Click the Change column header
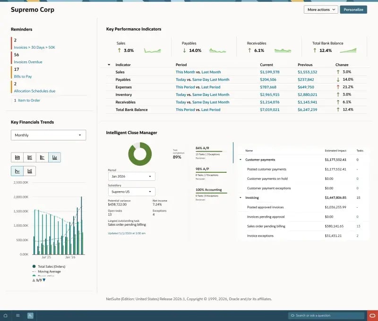378x321 pixels. [342, 65]
